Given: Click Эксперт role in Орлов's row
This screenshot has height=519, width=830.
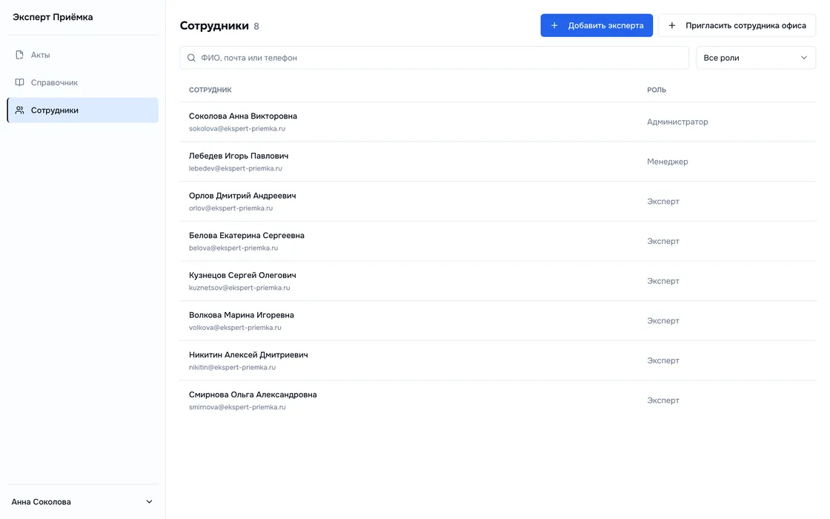Looking at the screenshot, I should [x=663, y=201].
